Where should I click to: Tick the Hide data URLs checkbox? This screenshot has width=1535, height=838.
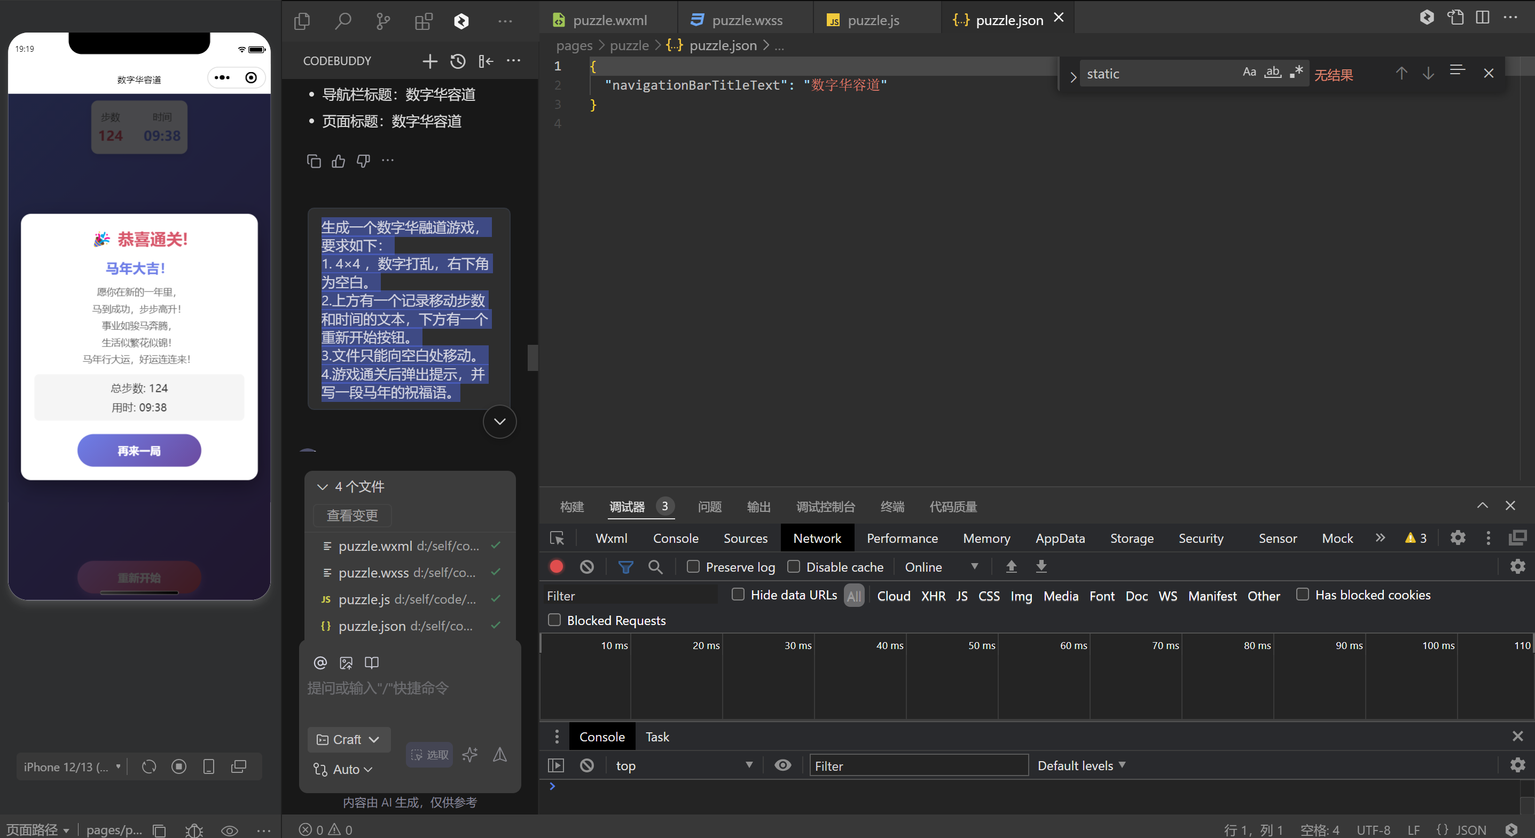(x=738, y=595)
